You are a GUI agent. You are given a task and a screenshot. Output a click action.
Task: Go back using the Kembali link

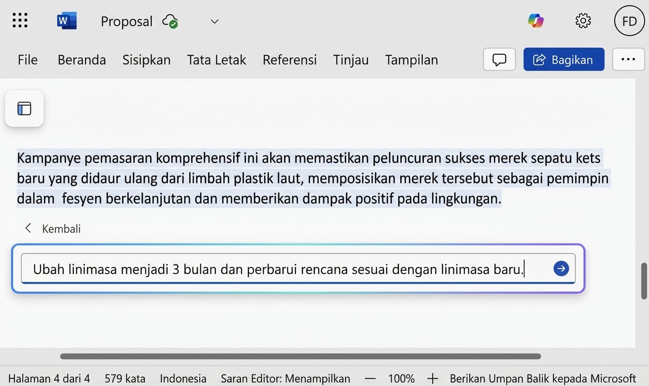coord(52,228)
